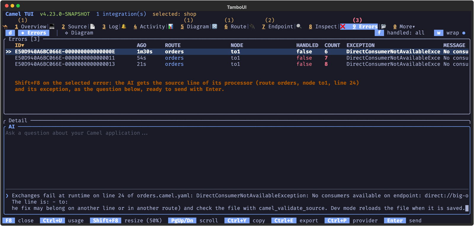Click the Shift+F8 key badge
The image size is (474, 226).
point(105,221)
